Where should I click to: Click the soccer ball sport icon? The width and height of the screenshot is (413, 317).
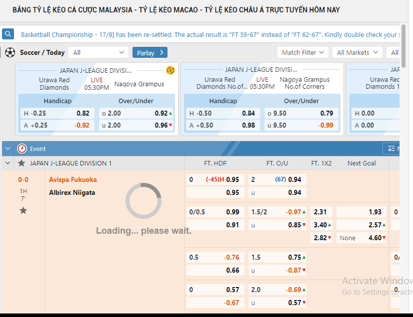10,52
